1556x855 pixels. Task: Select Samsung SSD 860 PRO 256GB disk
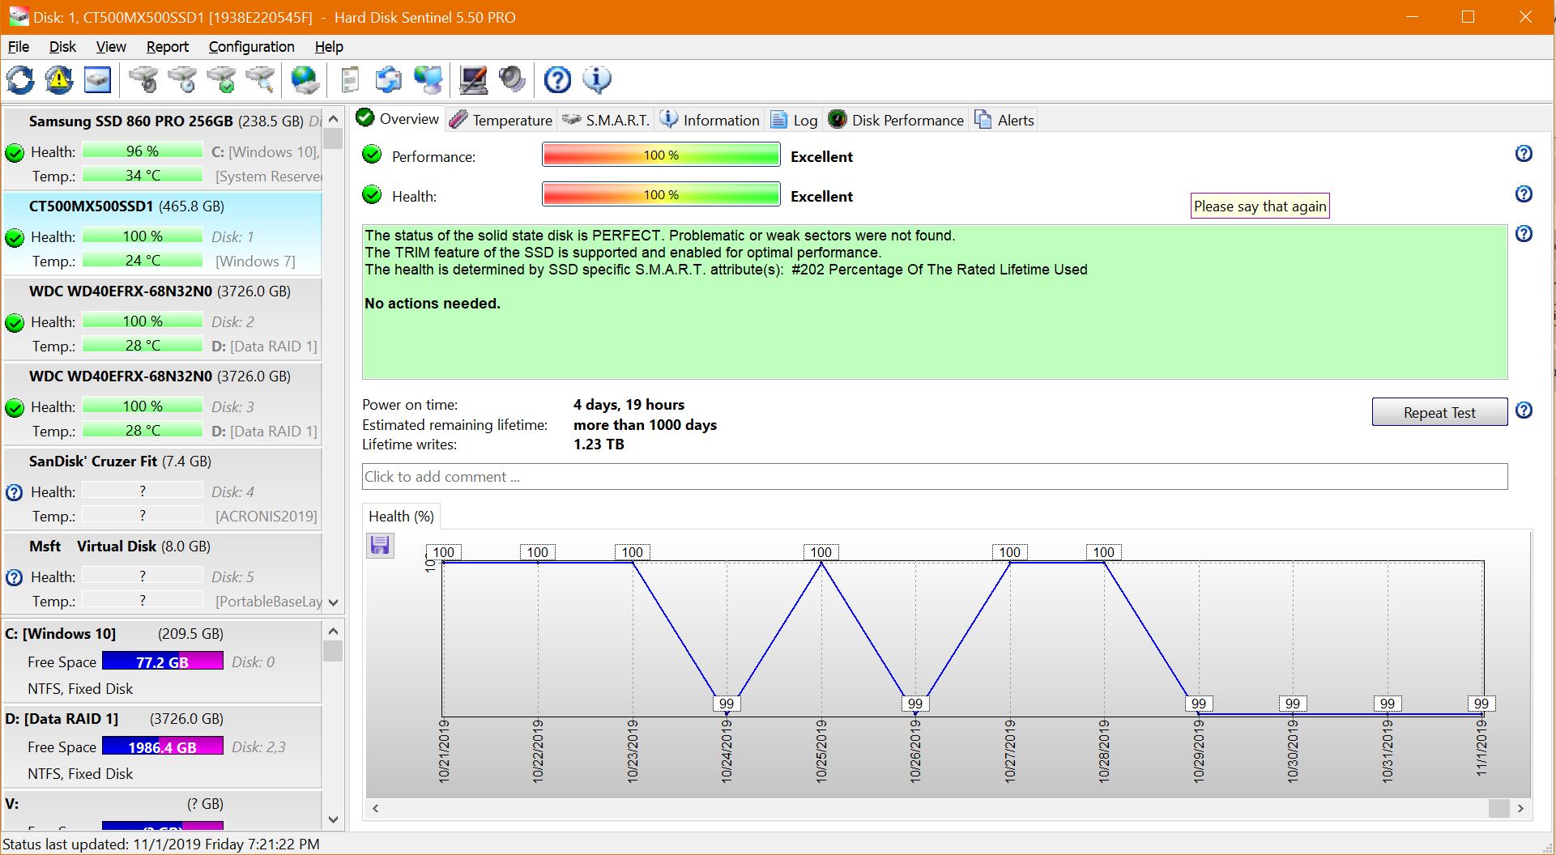(x=163, y=148)
